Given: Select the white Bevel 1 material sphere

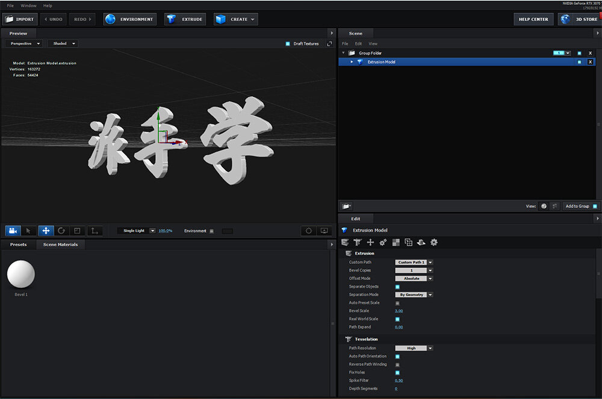Looking at the screenshot, I should 21,275.
